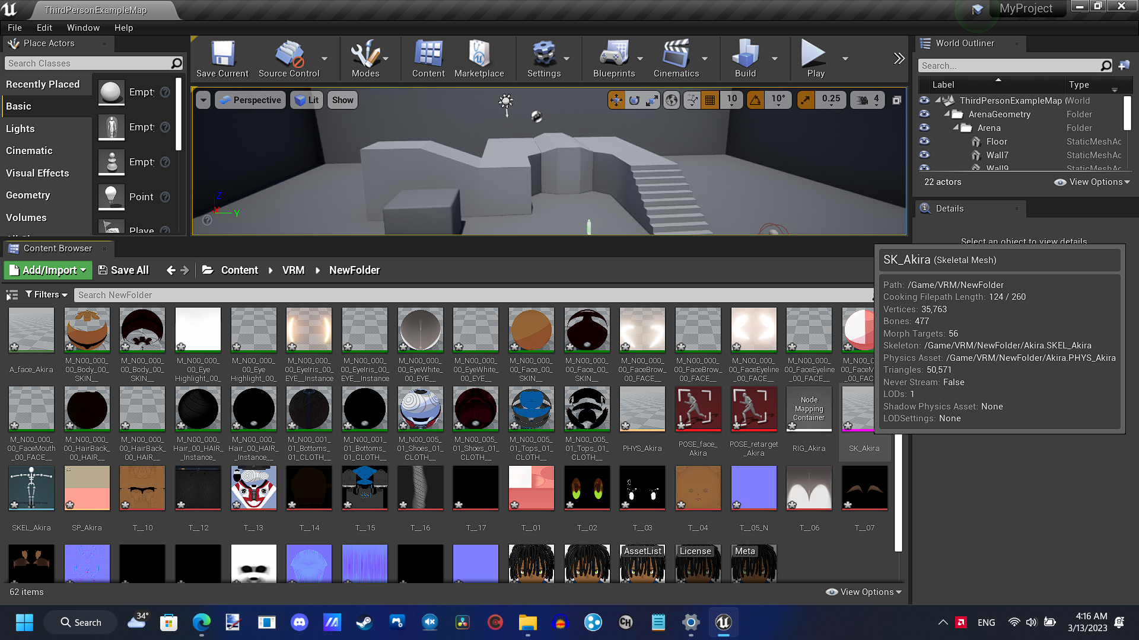Open the File menu
The height and width of the screenshot is (640, 1139).
15,28
